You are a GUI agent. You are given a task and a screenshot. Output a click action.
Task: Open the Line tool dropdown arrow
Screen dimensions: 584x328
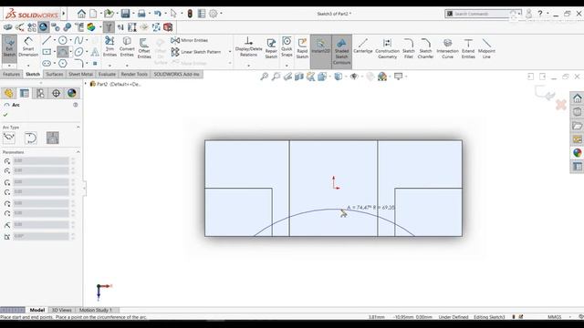tap(55, 40)
